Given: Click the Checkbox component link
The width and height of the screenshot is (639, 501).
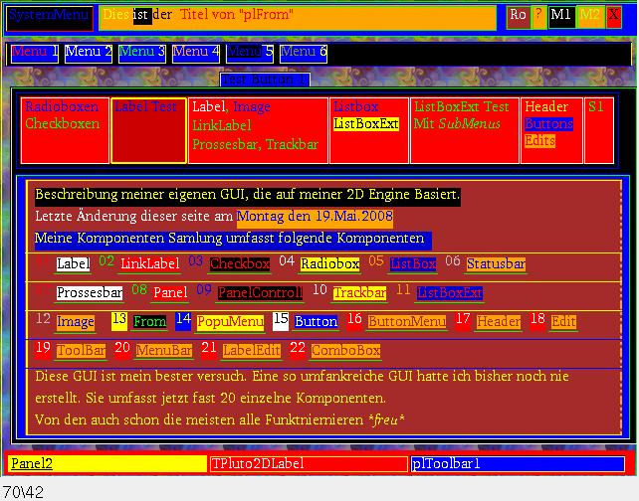Looking at the screenshot, I should (239, 264).
